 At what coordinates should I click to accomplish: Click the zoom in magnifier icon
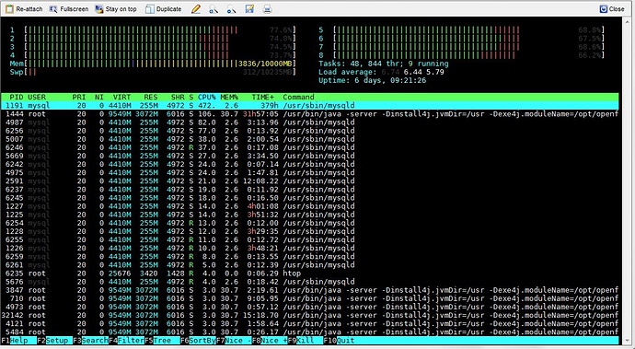(x=214, y=9)
